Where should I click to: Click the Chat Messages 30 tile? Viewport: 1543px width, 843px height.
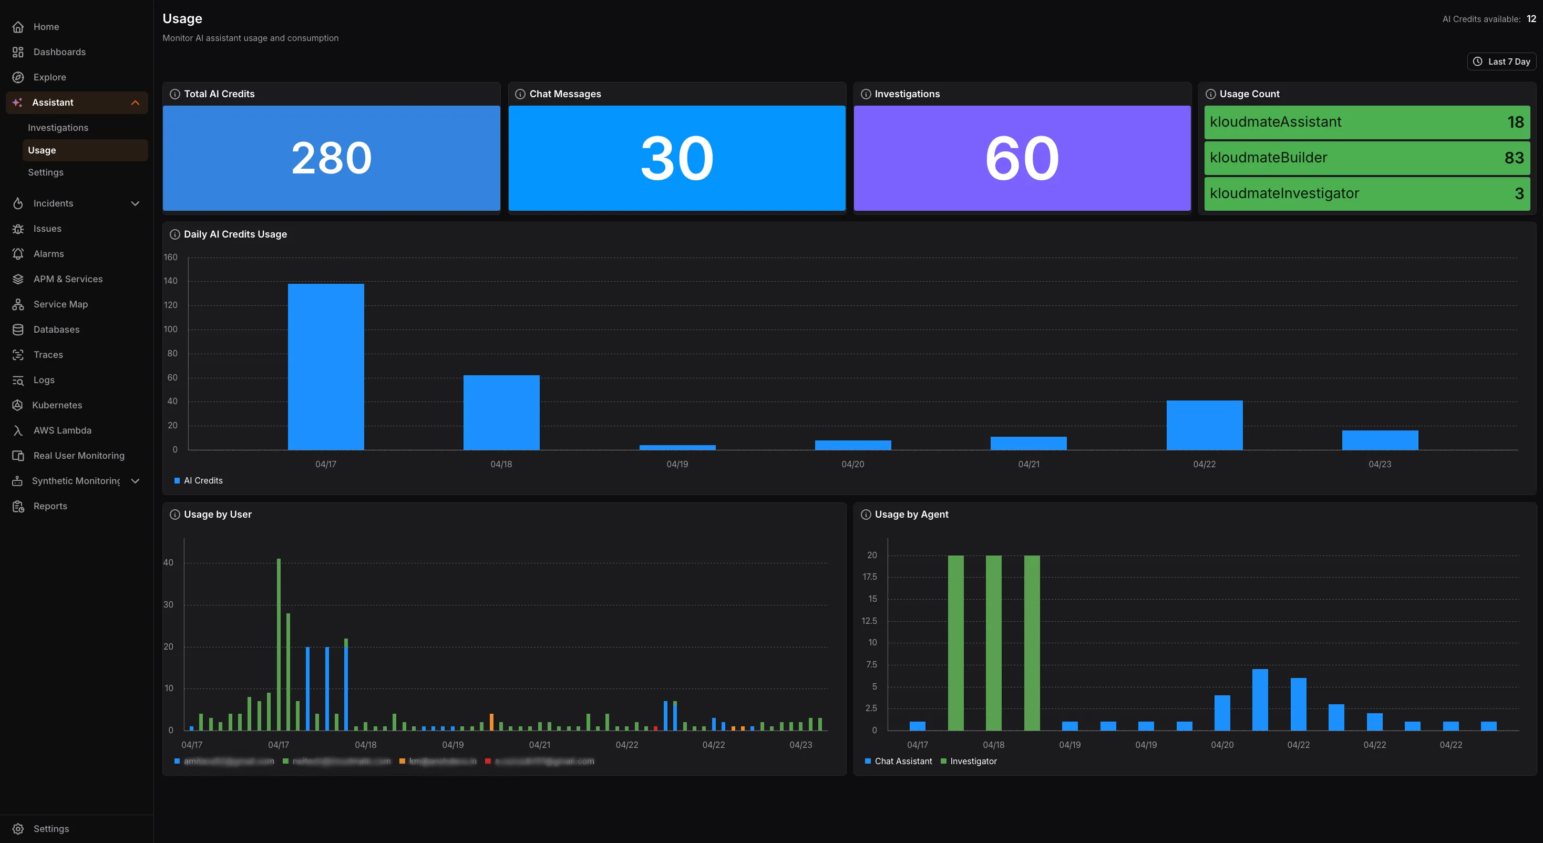click(677, 158)
